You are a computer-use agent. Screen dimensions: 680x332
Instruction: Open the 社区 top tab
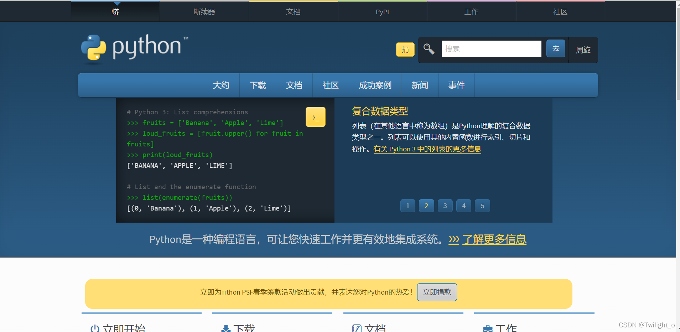click(561, 12)
